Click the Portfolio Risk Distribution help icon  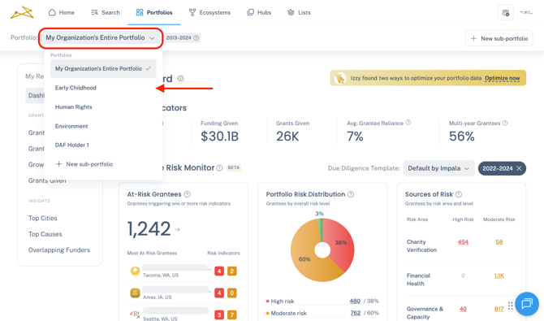(351, 194)
